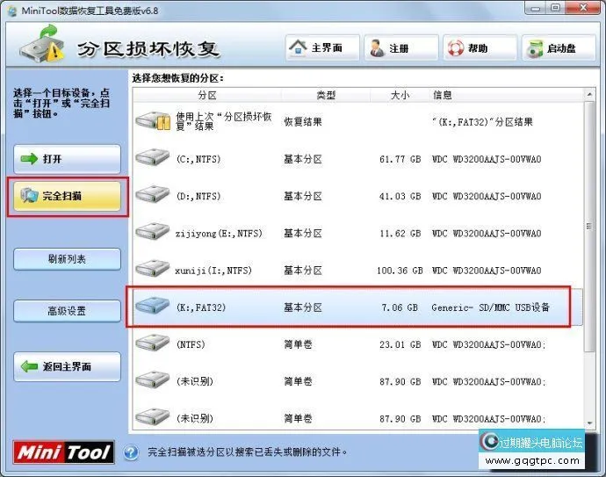
Task: Click the xuniji I: partition drive icon
Action: [153, 270]
